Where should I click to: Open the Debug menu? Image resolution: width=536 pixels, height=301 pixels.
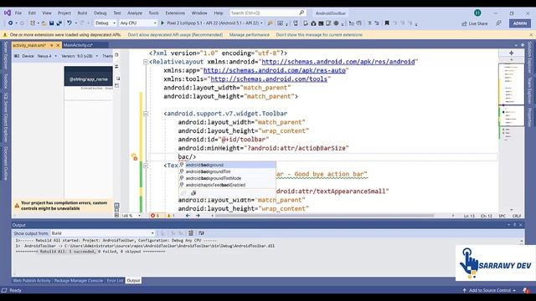point(100,13)
